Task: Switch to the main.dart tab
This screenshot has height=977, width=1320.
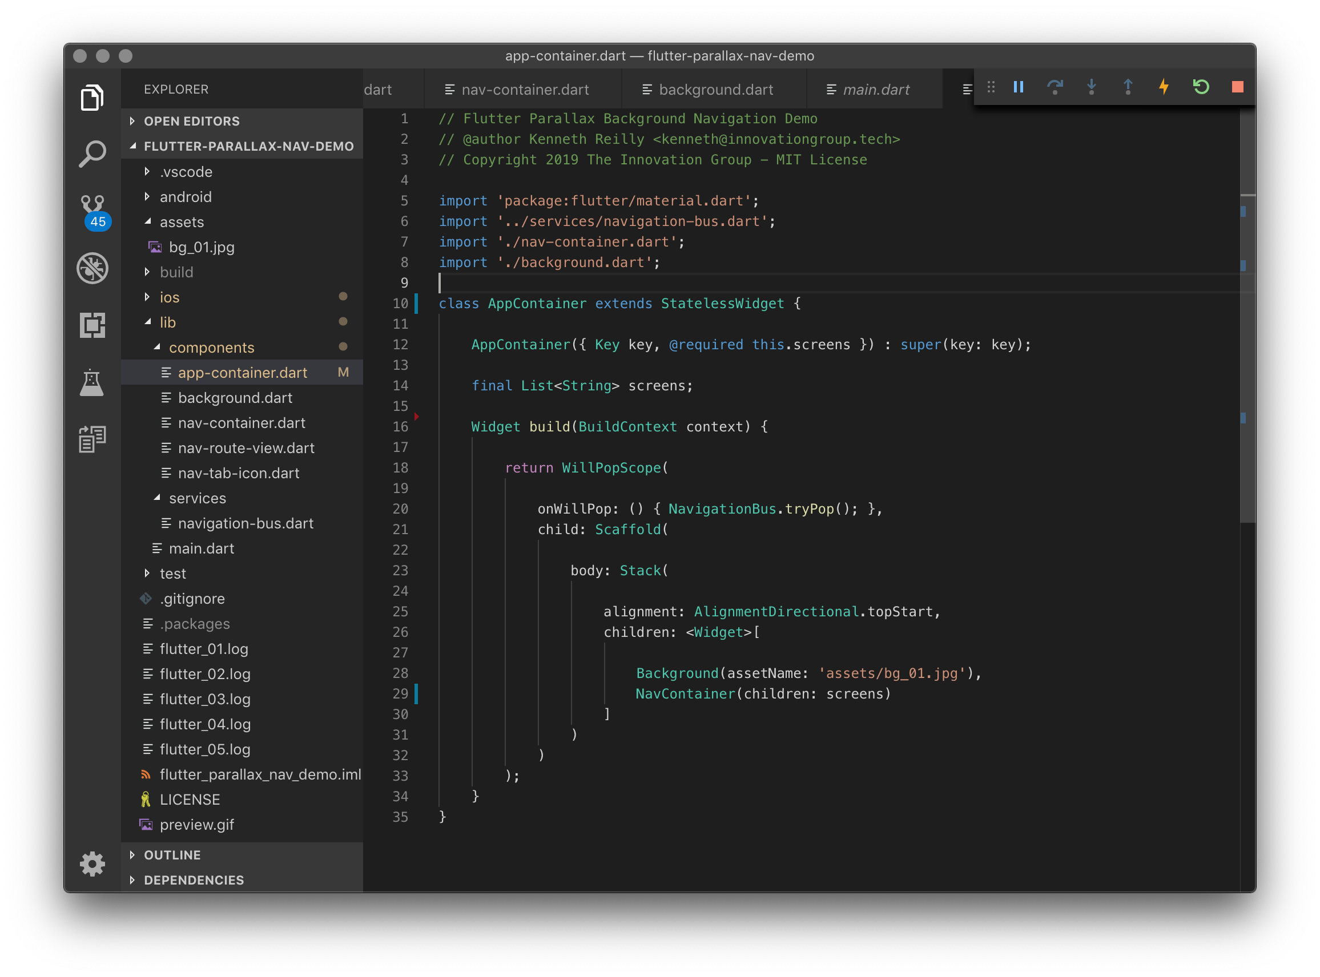Action: [x=876, y=90]
